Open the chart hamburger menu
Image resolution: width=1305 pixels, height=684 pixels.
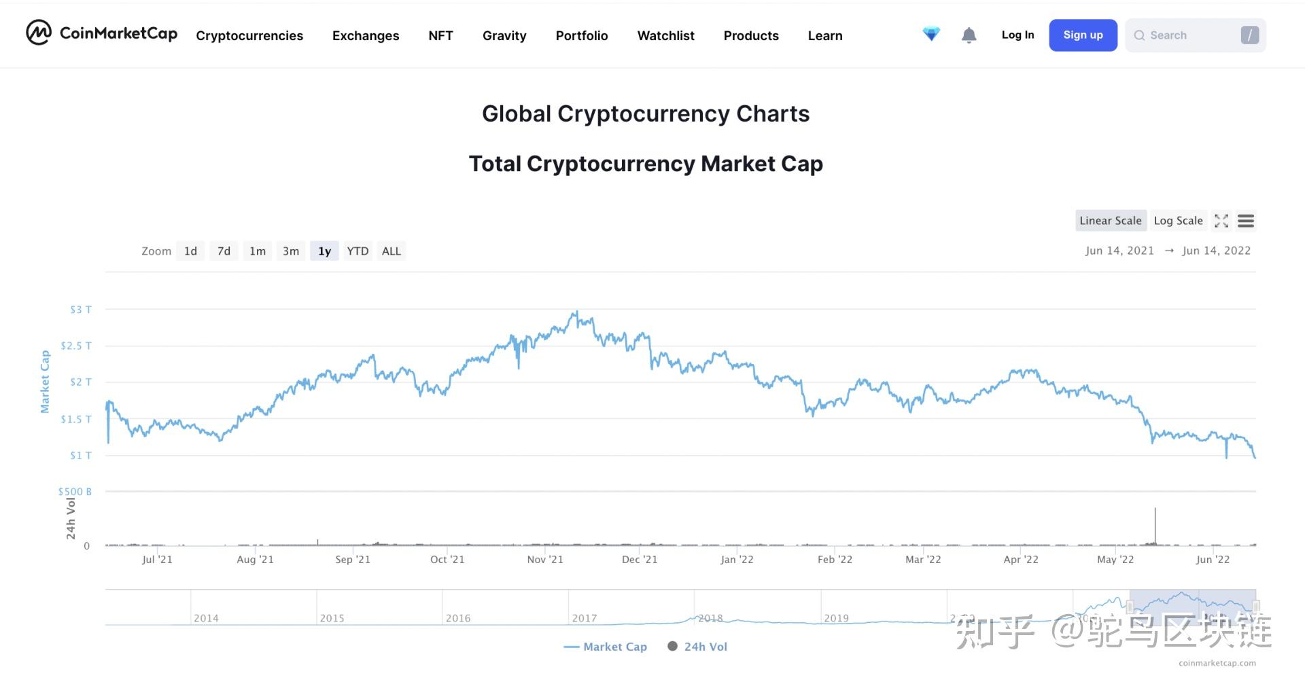pos(1246,221)
